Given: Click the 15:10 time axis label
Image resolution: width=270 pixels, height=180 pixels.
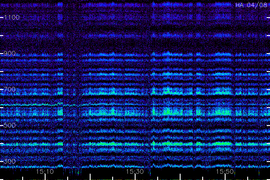Looking at the screenshot, I should (45, 172).
